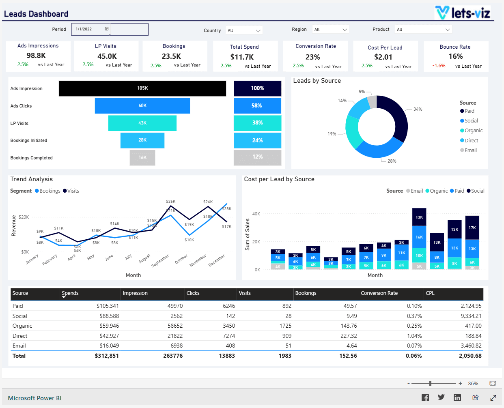The width and height of the screenshot is (504, 408).
Task: Click the fit-to-page view icon
Action: tap(492, 383)
